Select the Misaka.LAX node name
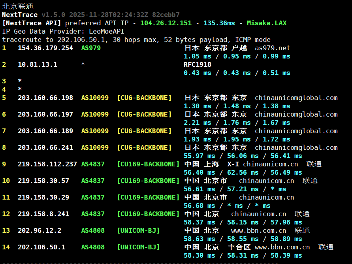Viewport: 352px width, 264px height. click(x=266, y=23)
